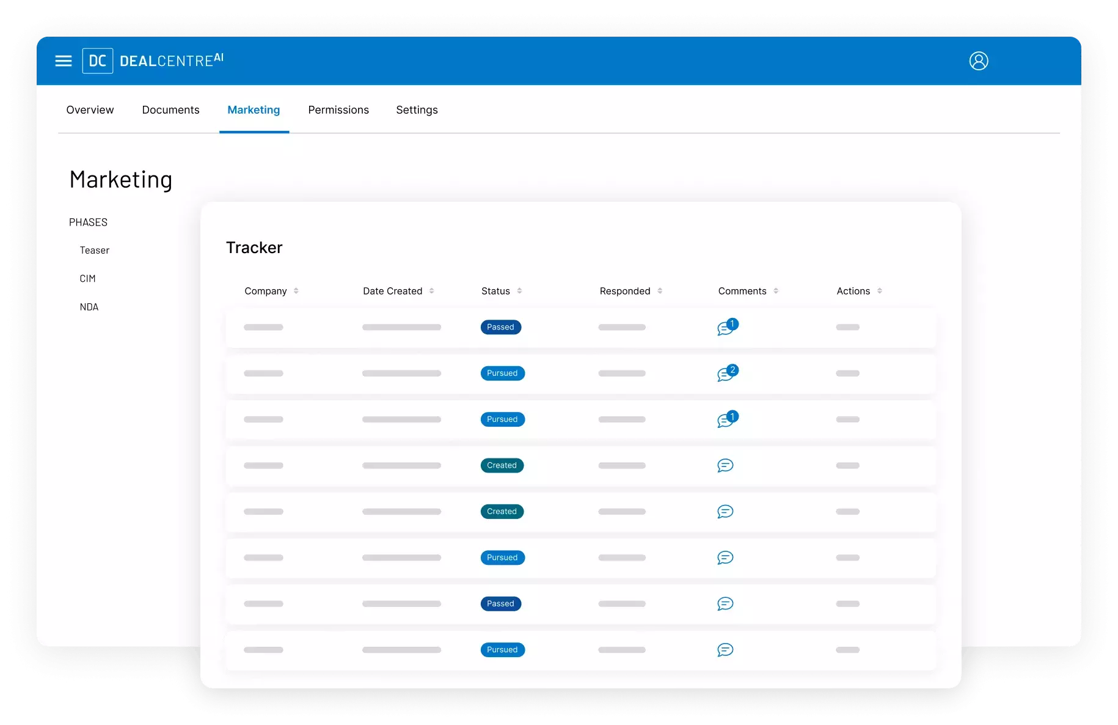Image resolution: width=1118 pixels, height=725 pixels.
Task: Open the hamburger navigation menu
Action: [64, 61]
